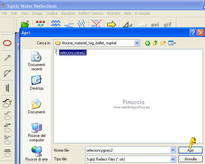Click the avi export icon

155,25
